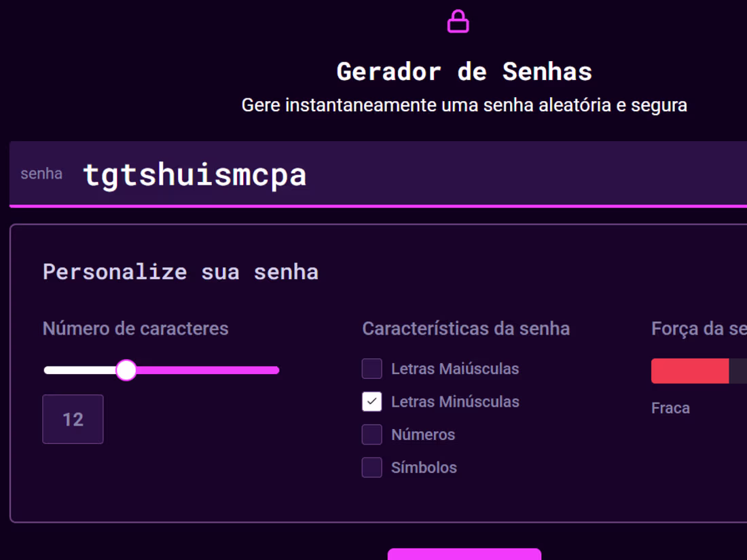
Task: Click the character count box showing 12
Action: tap(73, 419)
